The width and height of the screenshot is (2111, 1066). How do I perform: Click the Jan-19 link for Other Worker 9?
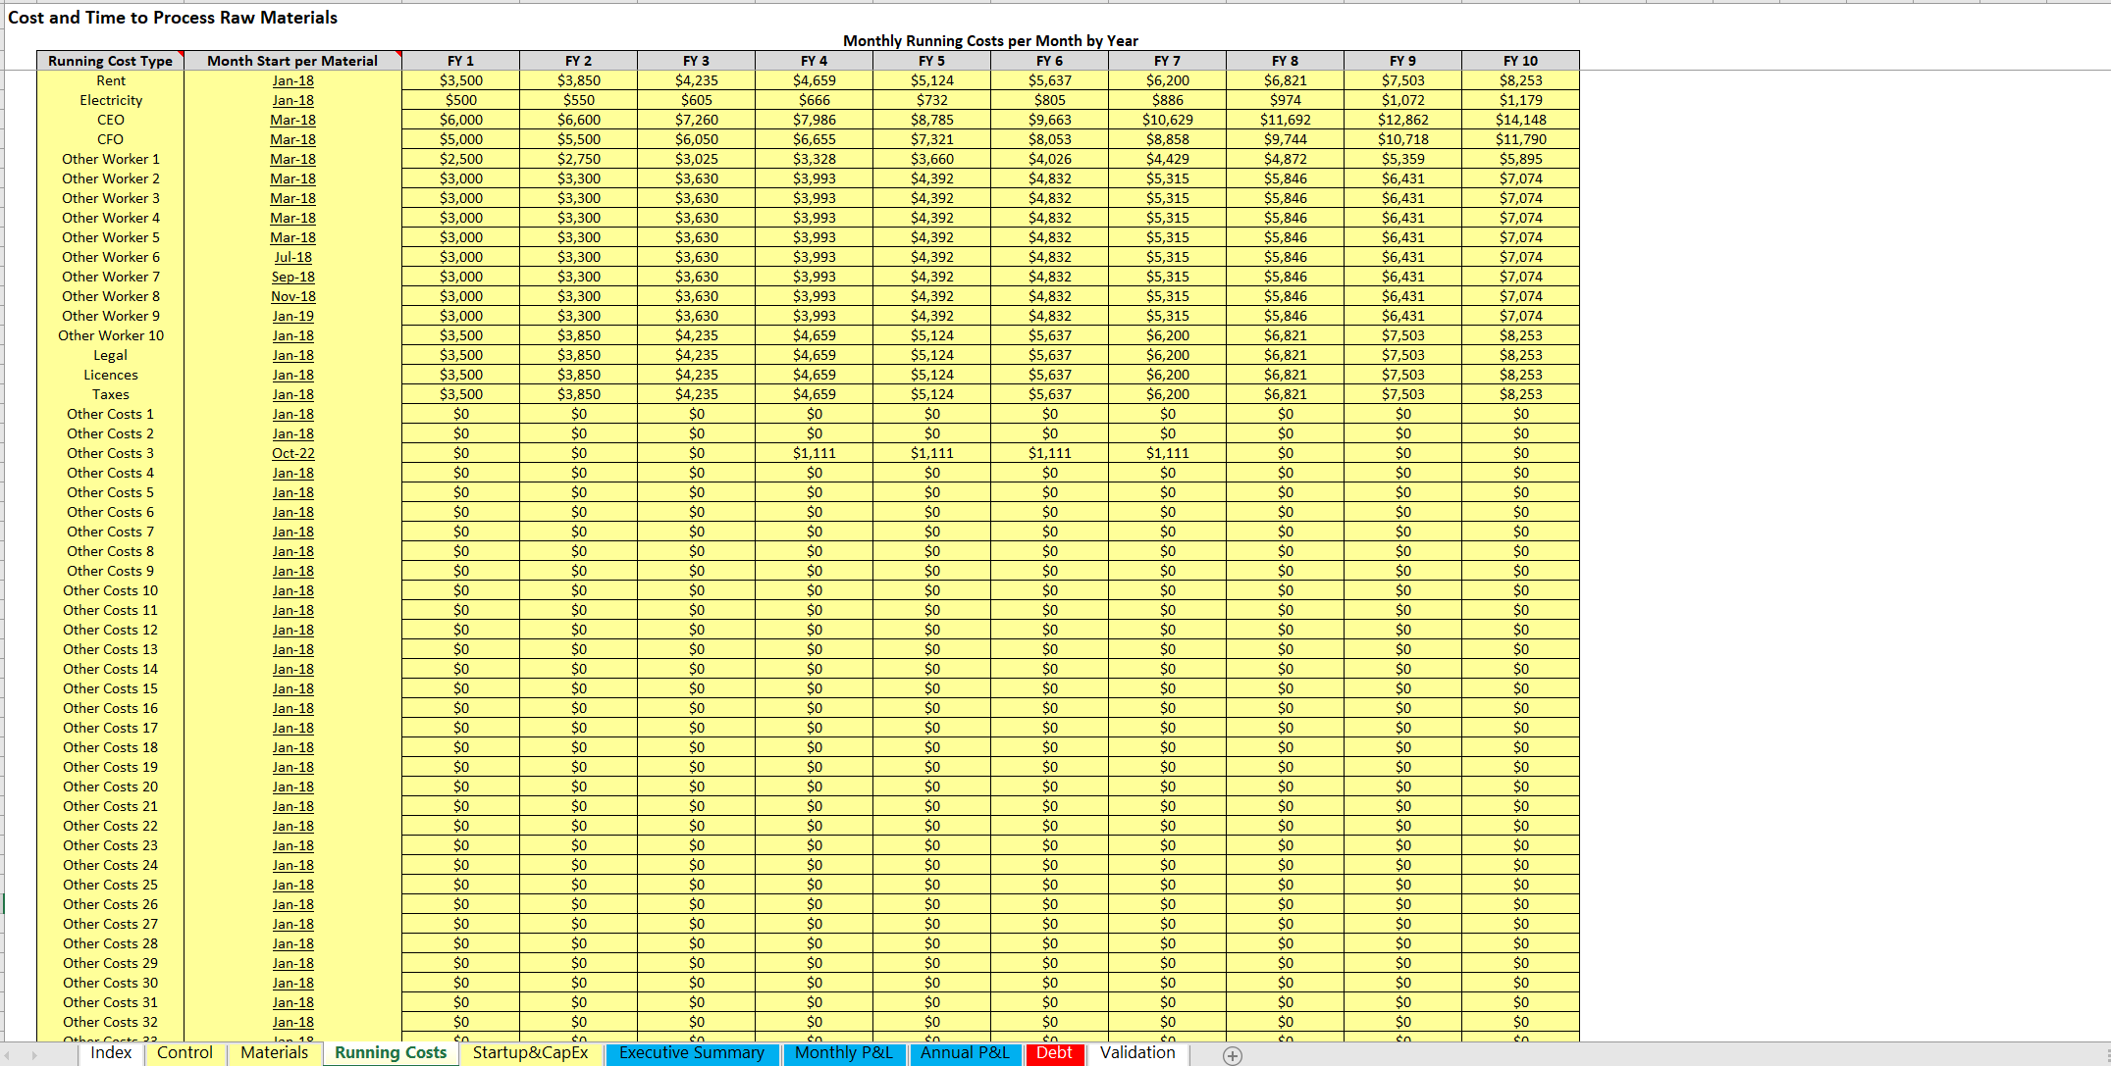(x=292, y=316)
